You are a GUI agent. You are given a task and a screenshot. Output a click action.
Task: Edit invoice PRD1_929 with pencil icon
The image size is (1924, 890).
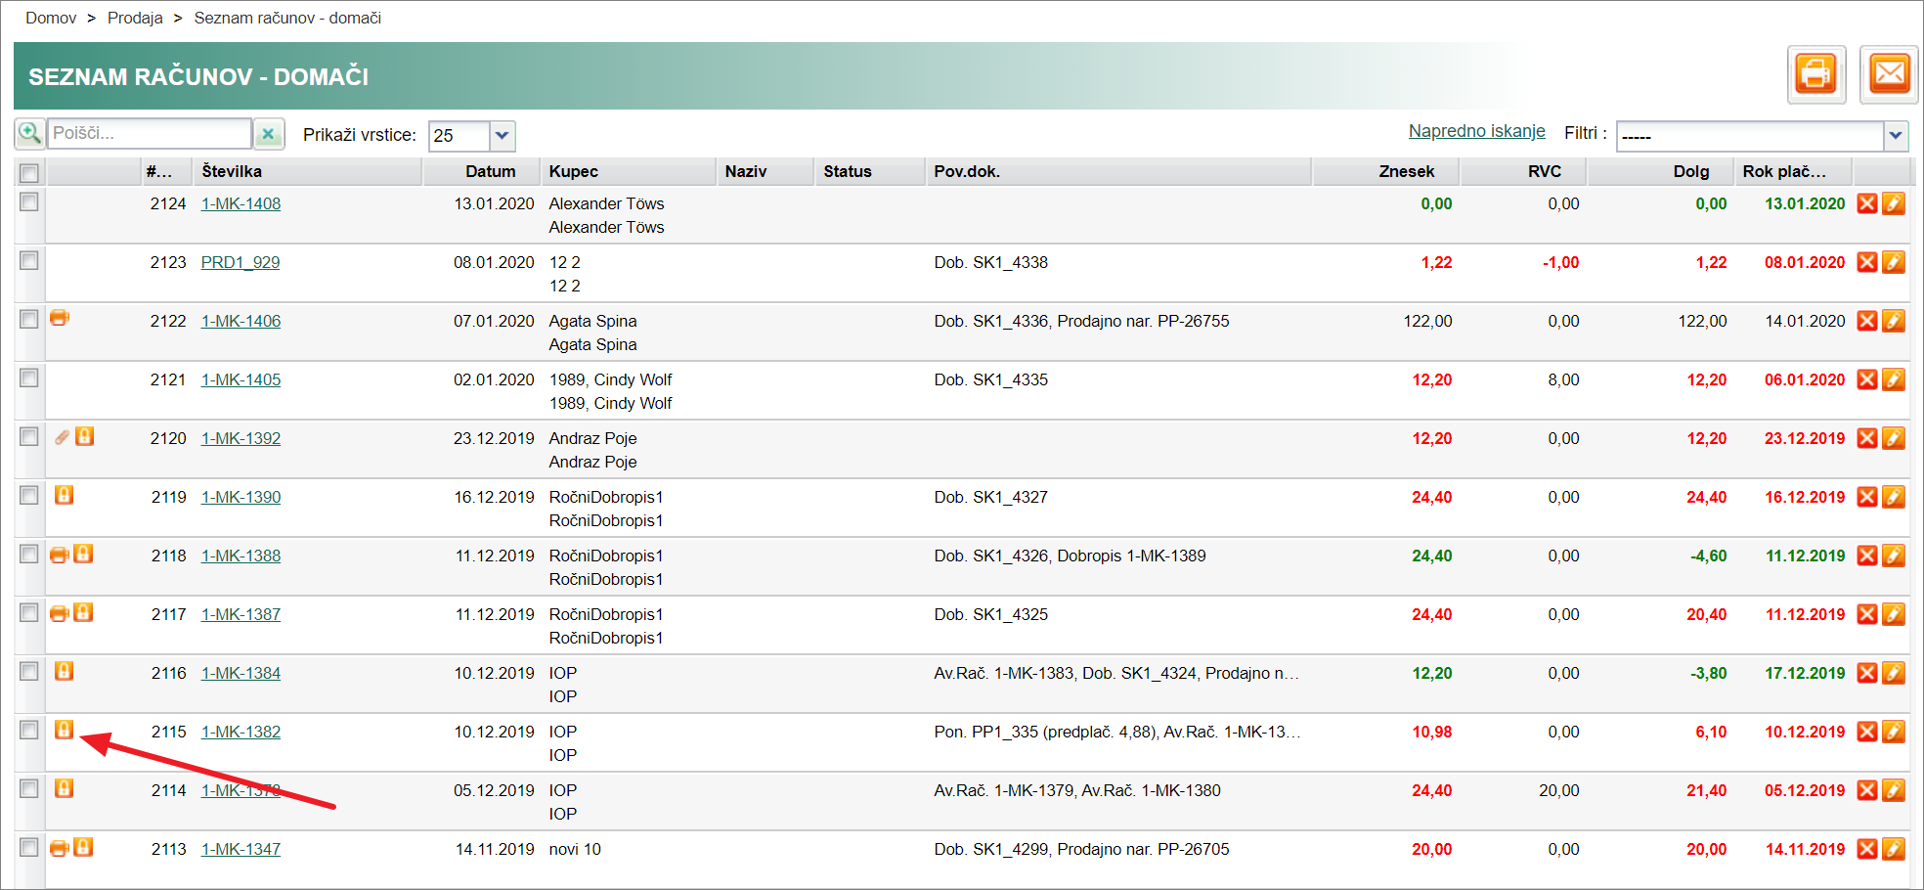[1894, 262]
